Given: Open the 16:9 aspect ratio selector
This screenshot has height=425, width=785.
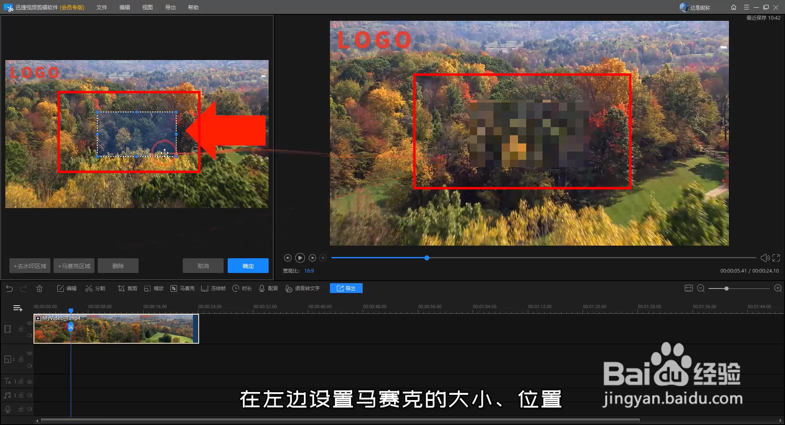Looking at the screenshot, I should point(309,271).
